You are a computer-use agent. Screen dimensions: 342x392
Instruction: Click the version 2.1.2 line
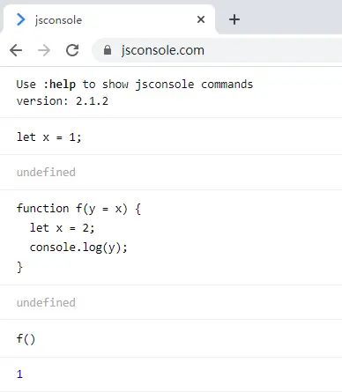(63, 101)
